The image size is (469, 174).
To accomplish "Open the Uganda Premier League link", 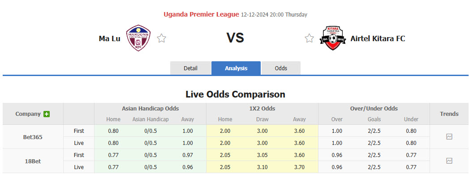I will click(x=201, y=14).
